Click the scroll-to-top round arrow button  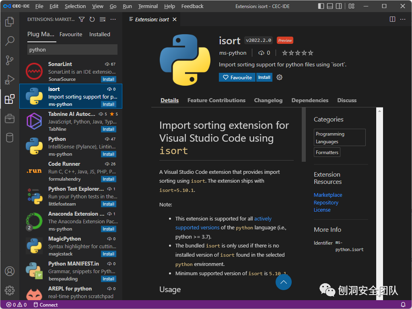(284, 282)
